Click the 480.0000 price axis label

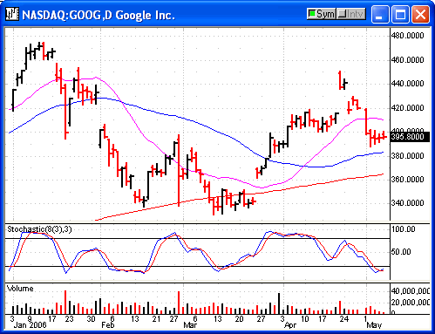click(407, 36)
